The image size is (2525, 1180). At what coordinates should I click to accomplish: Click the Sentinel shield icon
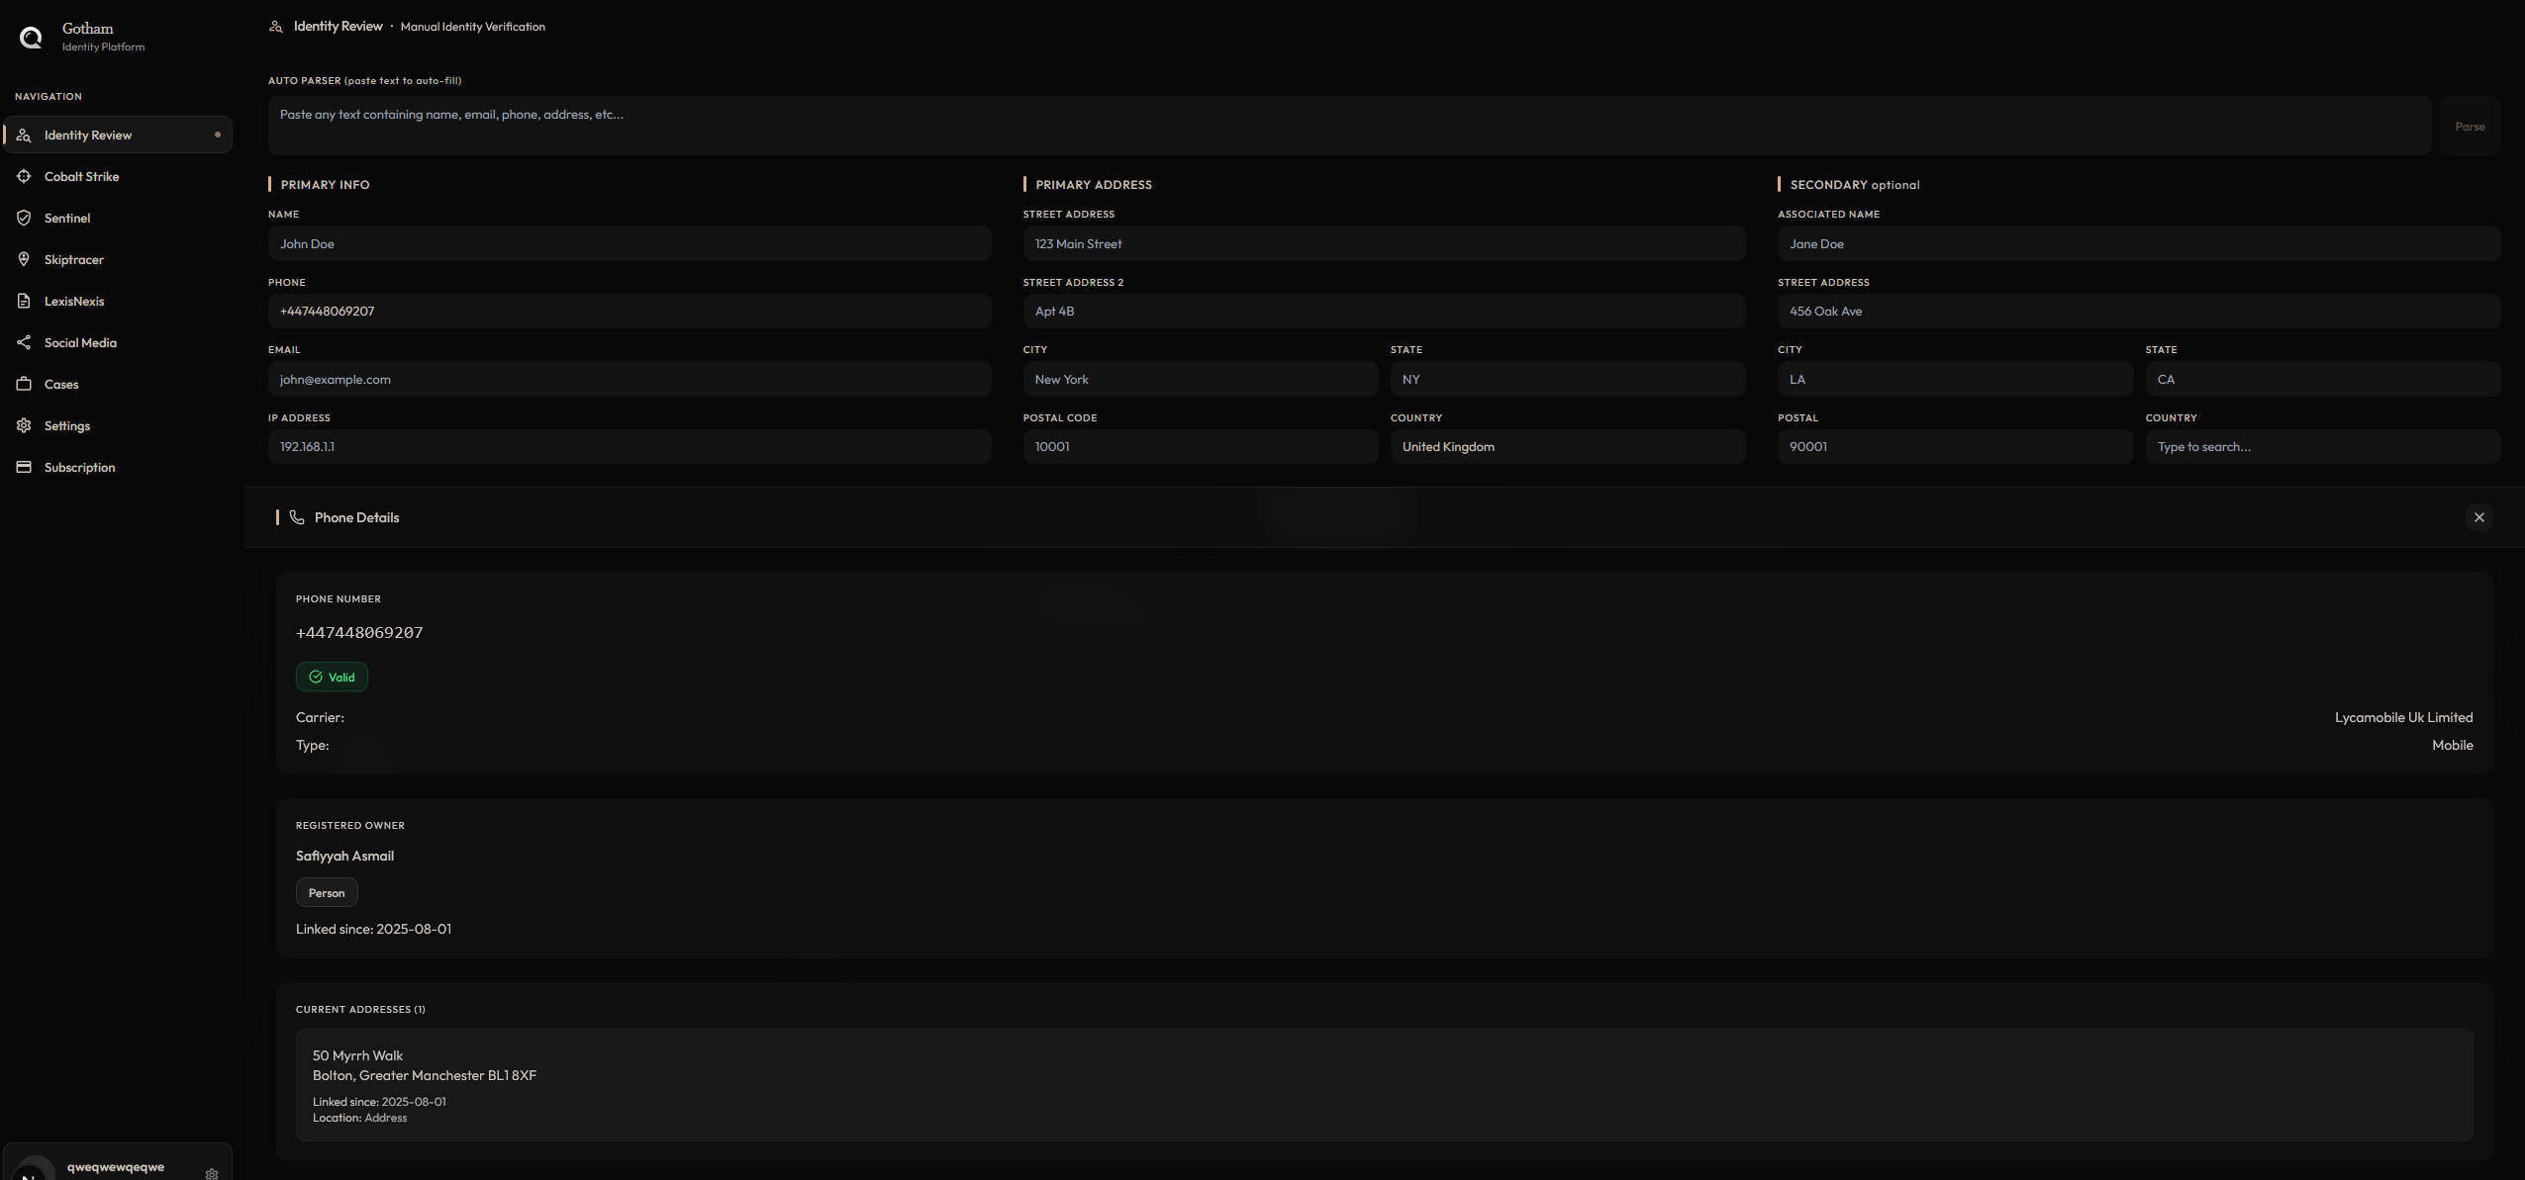pos(24,218)
